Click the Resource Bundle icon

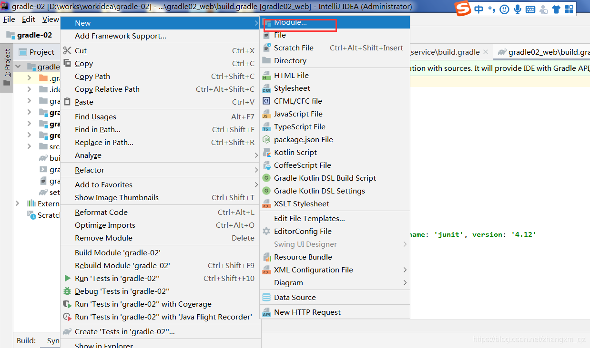coord(266,257)
